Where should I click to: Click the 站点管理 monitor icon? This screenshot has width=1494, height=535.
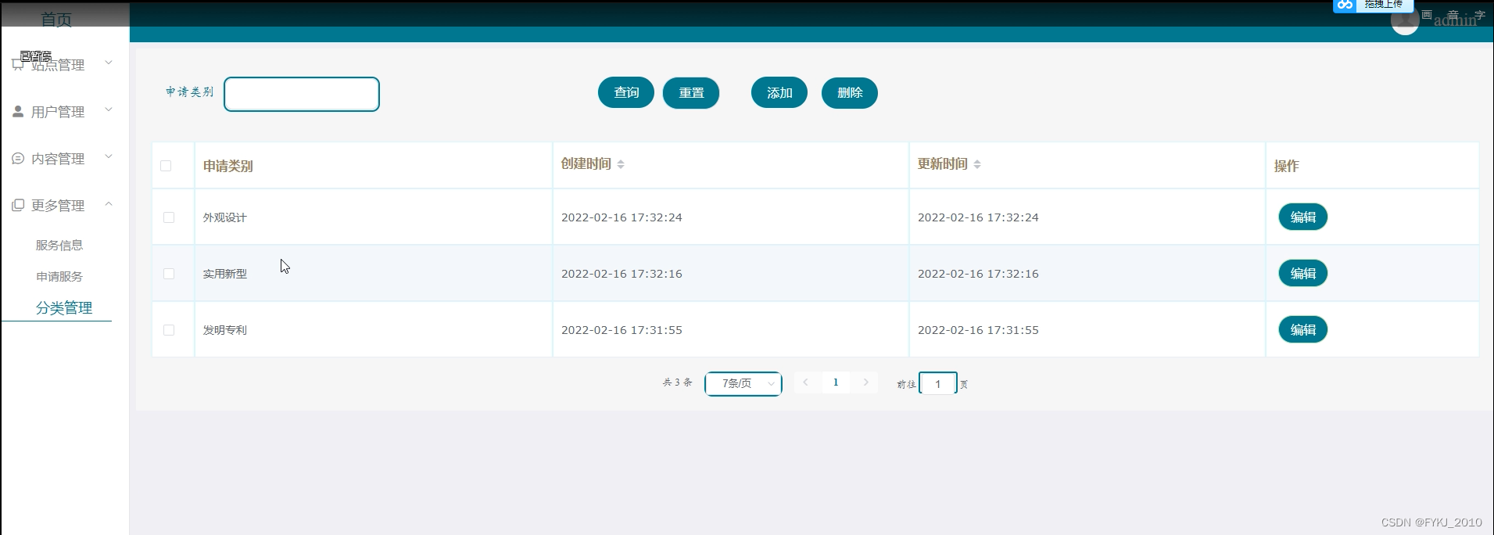(18, 65)
